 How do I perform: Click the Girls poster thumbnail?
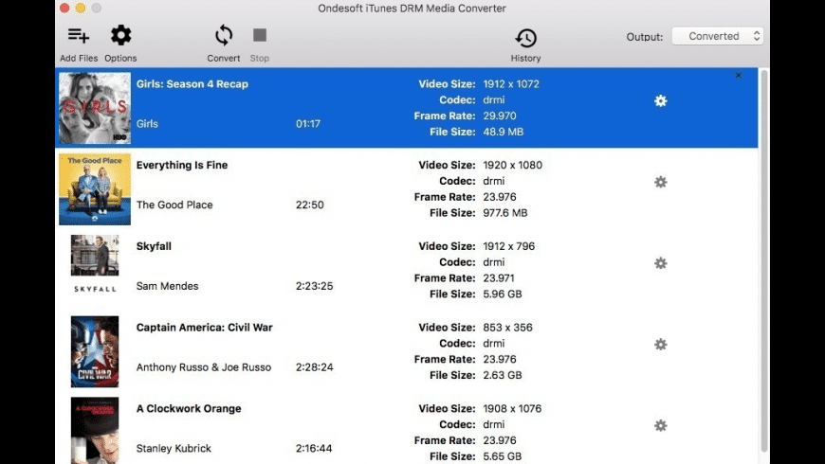(x=95, y=108)
